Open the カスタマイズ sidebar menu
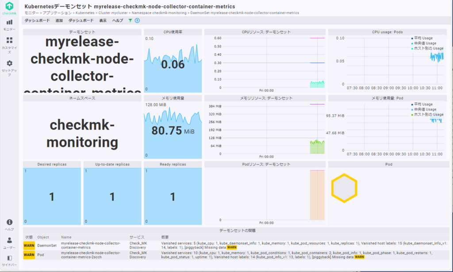The image size is (453, 272). (x=9, y=45)
